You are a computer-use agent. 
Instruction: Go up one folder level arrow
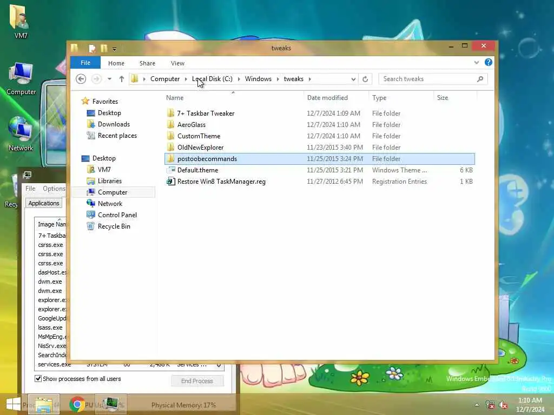click(x=122, y=79)
